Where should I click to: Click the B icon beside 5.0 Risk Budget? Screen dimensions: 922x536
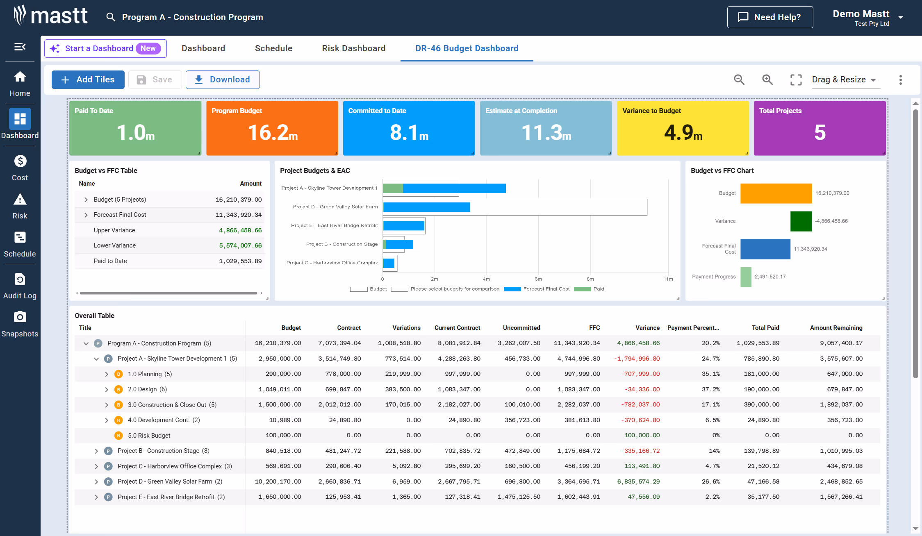(x=118, y=436)
